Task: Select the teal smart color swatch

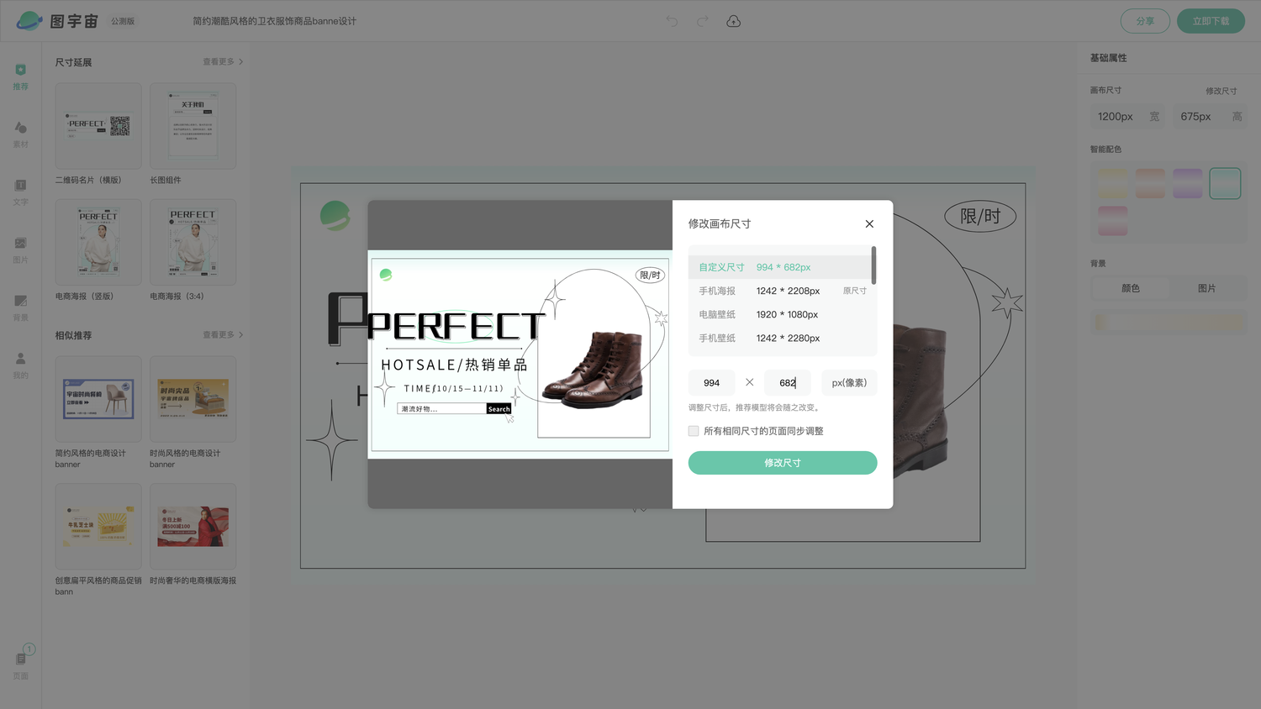Action: coord(1225,183)
